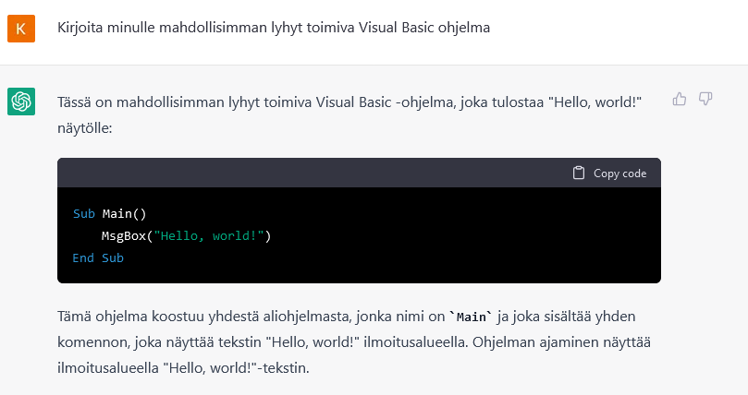Image resolution: width=748 pixels, height=395 pixels.
Task: Click the blue End keyword in code
Action: click(x=83, y=257)
